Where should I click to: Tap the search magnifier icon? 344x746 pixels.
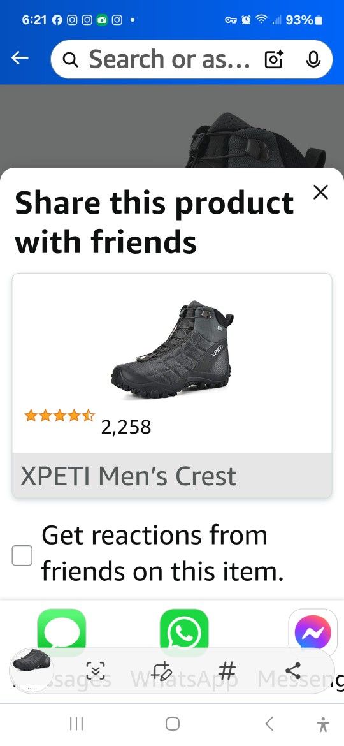click(70, 60)
